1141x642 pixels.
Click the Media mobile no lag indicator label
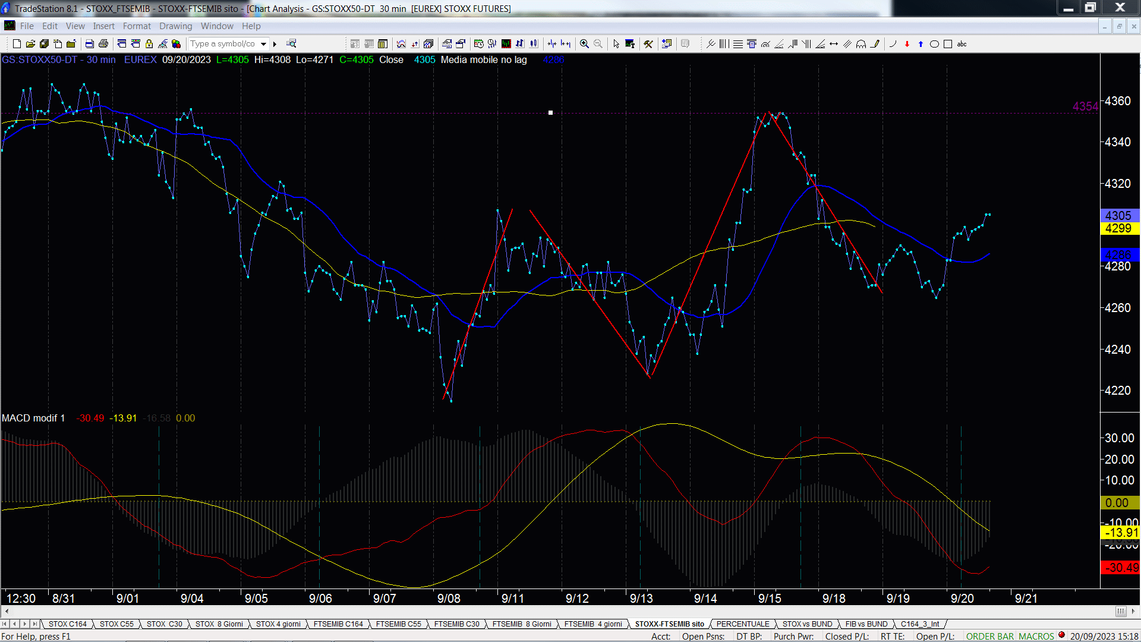point(484,59)
